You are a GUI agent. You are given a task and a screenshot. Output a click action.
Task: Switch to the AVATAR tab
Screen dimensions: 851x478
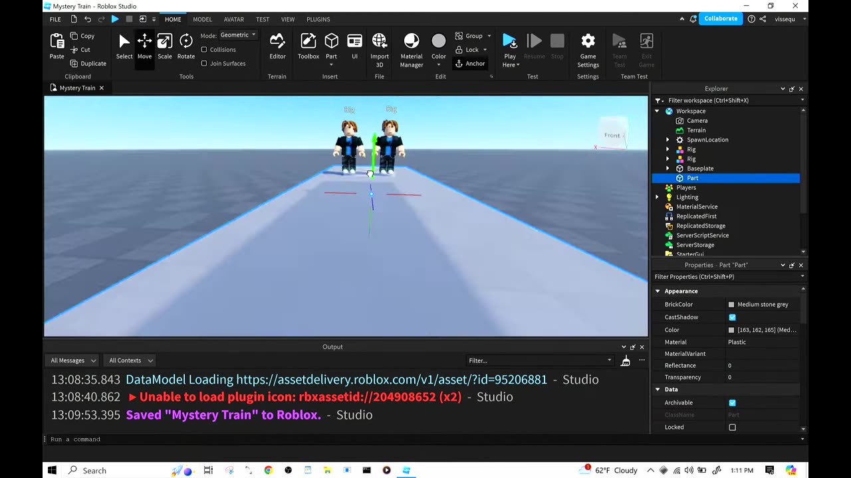click(x=233, y=19)
